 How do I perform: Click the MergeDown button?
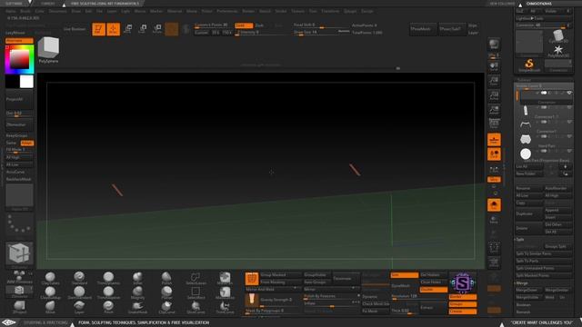tap(529, 291)
